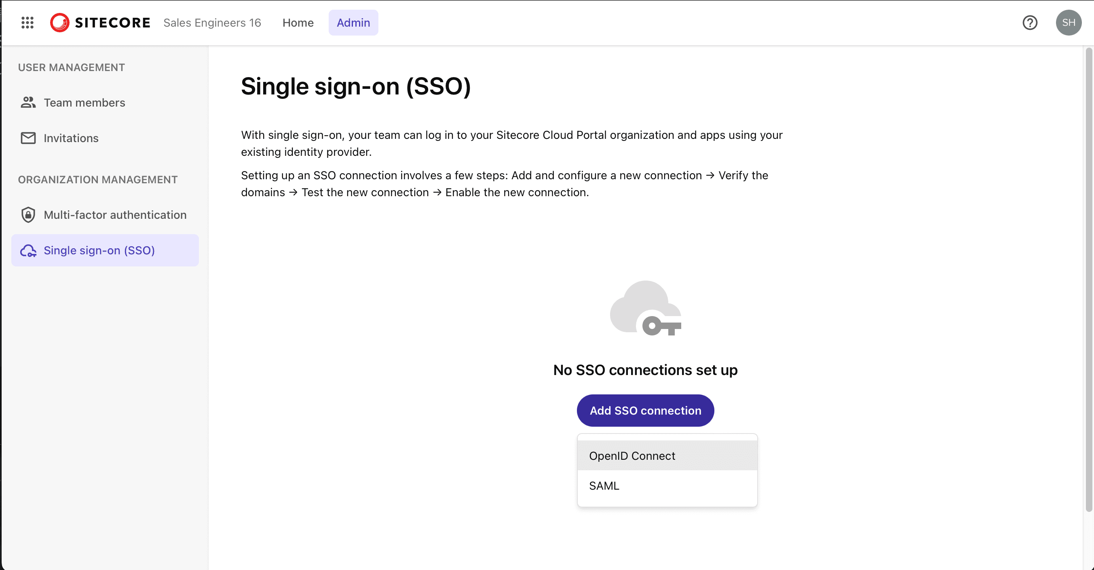The width and height of the screenshot is (1094, 570).
Task: Open the Invitations page
Action: (x=71, y=138)
